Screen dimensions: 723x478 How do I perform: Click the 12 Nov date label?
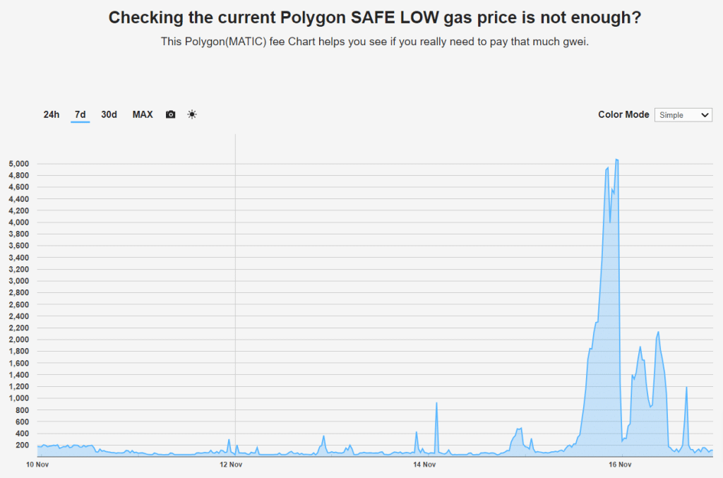pos(231,465)
